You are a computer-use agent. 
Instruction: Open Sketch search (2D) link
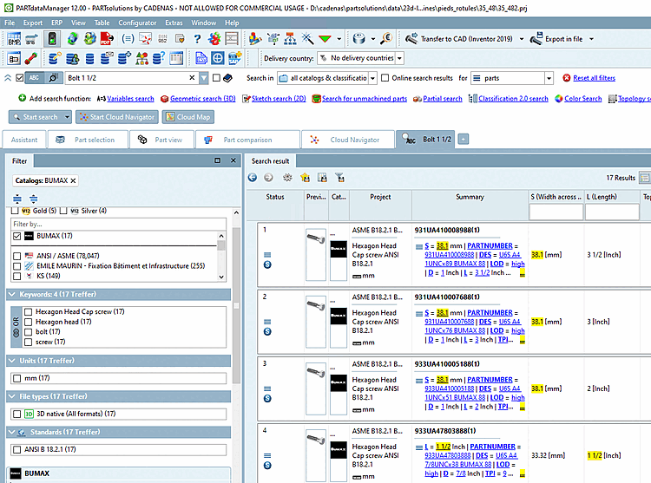pyautogui.click(x=279, y=99)
